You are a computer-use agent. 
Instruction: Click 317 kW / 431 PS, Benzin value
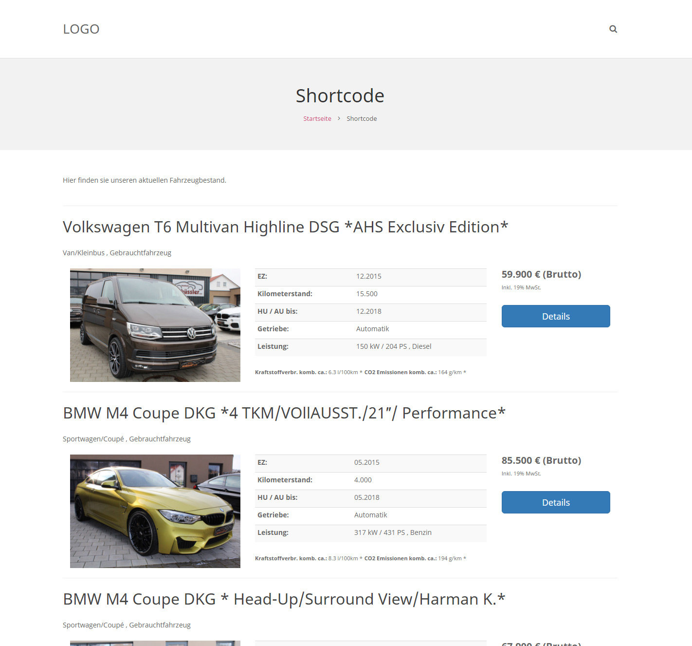[393, 532]
